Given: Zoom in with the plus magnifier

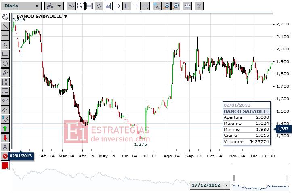Looking at the screenshot, I should pos(176,6).
